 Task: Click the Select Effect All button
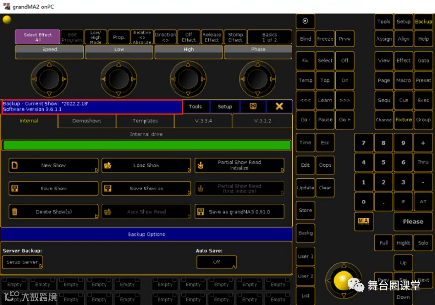(x=38, y=37)
